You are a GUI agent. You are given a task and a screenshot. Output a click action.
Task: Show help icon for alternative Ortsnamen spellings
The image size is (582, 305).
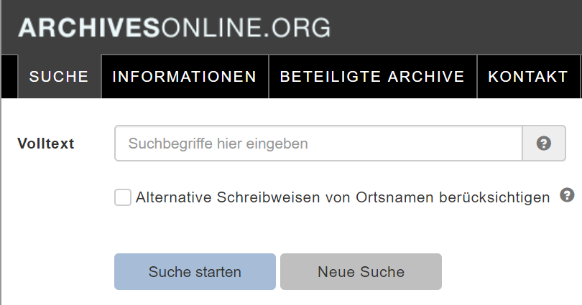(x=567, y=195)
